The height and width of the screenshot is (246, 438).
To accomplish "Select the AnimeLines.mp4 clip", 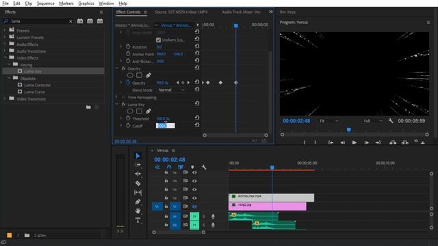I will click(271, 197).
